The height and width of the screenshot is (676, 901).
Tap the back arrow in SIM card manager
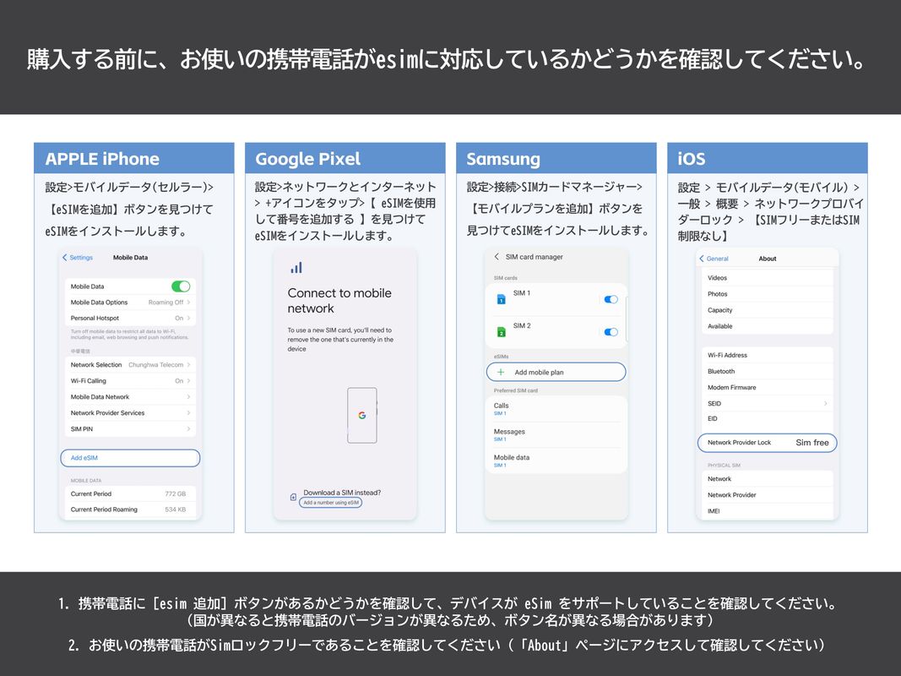(497, 257)
